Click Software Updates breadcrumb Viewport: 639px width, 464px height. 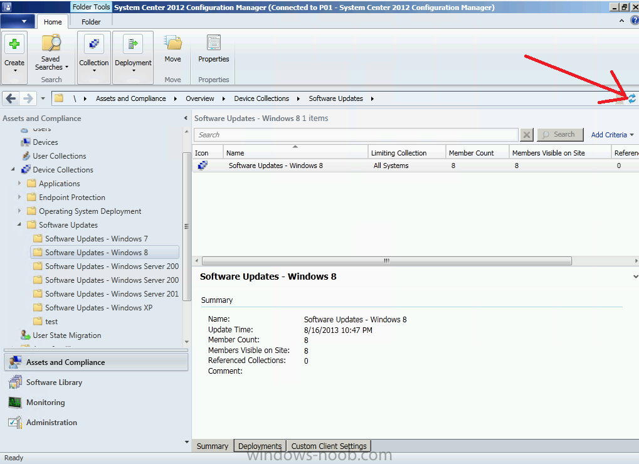pyautogui.click(x=335, y=98)
